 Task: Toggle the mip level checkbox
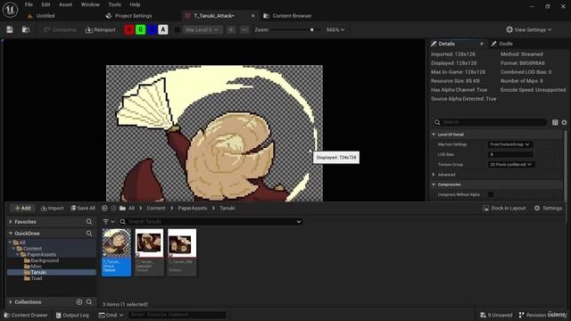(177, 29)
